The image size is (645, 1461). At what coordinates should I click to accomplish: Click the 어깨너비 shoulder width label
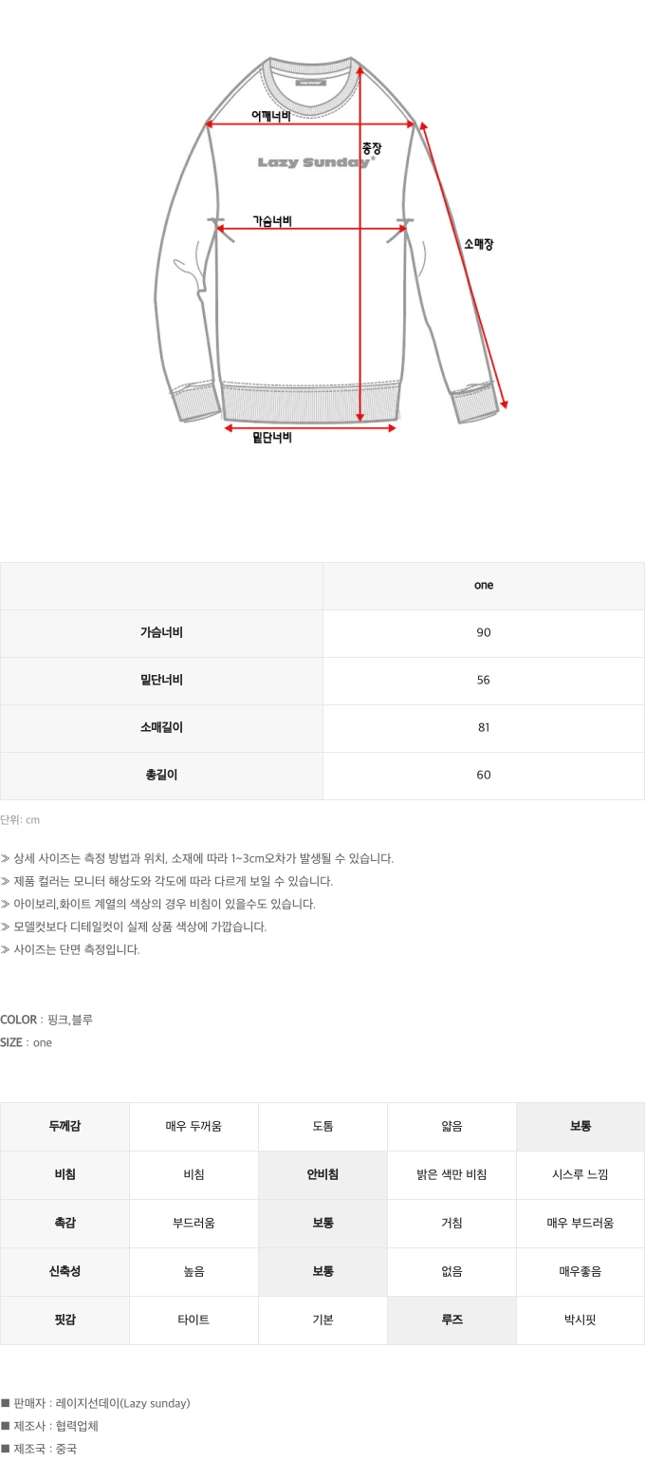(x=270, y=115)
